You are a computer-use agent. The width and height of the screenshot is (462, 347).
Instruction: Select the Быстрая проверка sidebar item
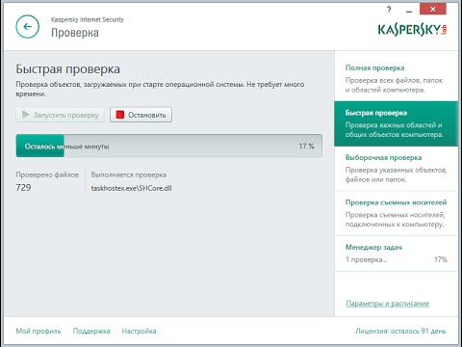tap(397, 123)
